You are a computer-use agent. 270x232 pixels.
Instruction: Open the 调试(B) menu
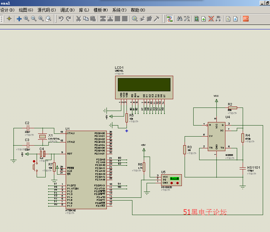(67, 10)
